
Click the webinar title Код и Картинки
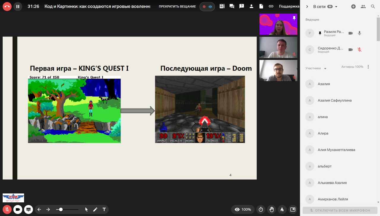(x=97, y=6)
